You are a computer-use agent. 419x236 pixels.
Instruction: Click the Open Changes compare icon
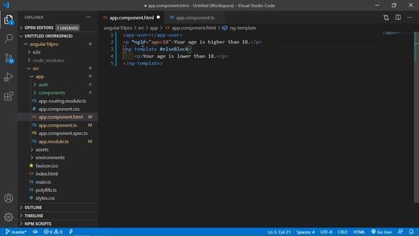click(x=386, y=18)
